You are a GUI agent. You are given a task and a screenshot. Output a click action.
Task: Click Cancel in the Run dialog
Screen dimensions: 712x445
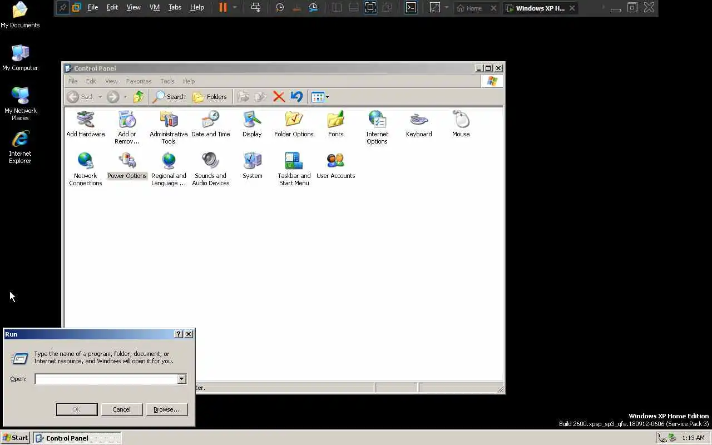(121, 409)
